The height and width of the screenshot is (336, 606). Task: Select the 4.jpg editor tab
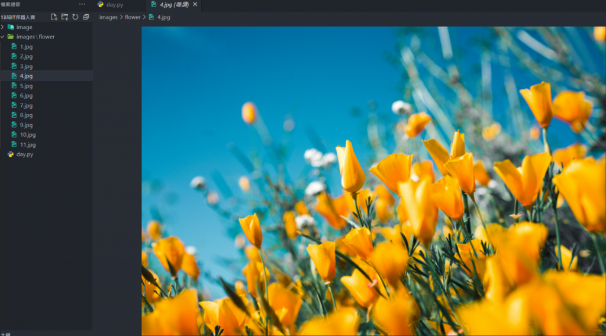pos(174,5)
